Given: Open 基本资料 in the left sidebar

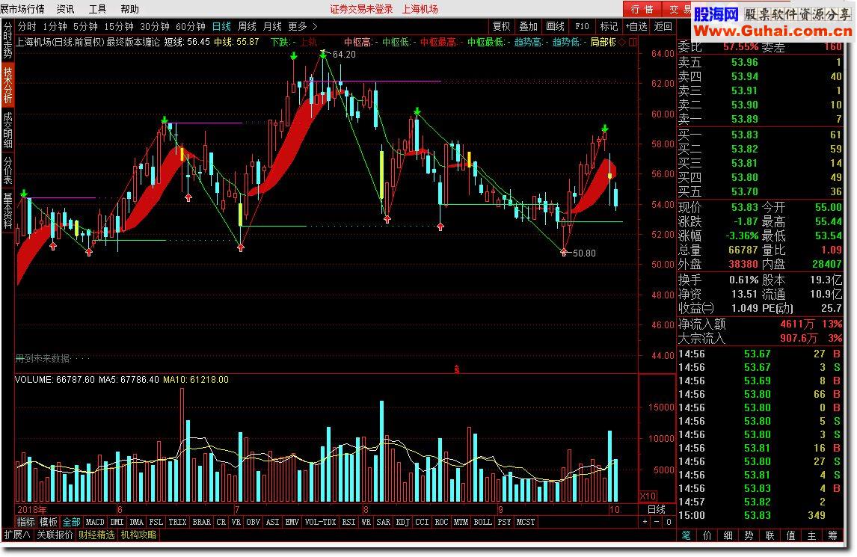Looking at the screenshot, I should (7, 210).
